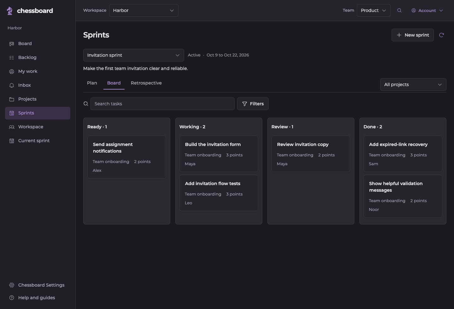Click the Done · 2 column header
The width and height of the screenshot is (454, 309).
pos(373,127)
